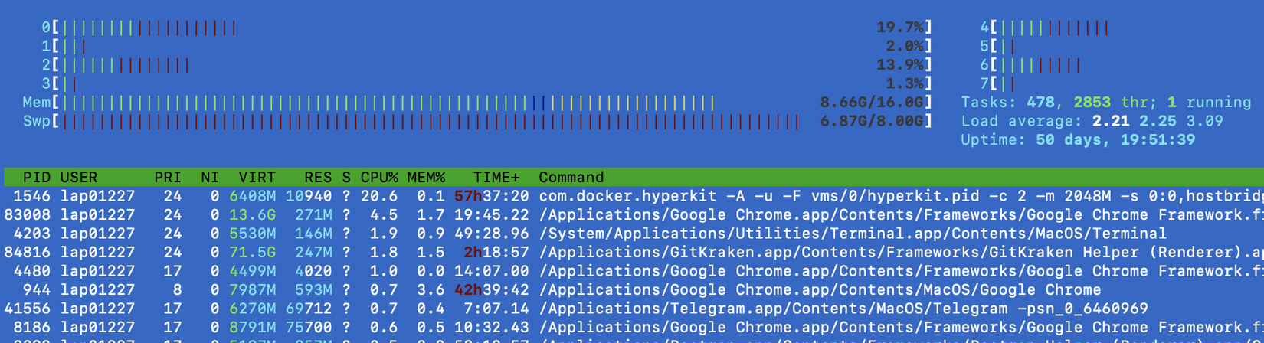1264x343 pixels.
Task: Sort the list by CPU% header
Action: 378,177
